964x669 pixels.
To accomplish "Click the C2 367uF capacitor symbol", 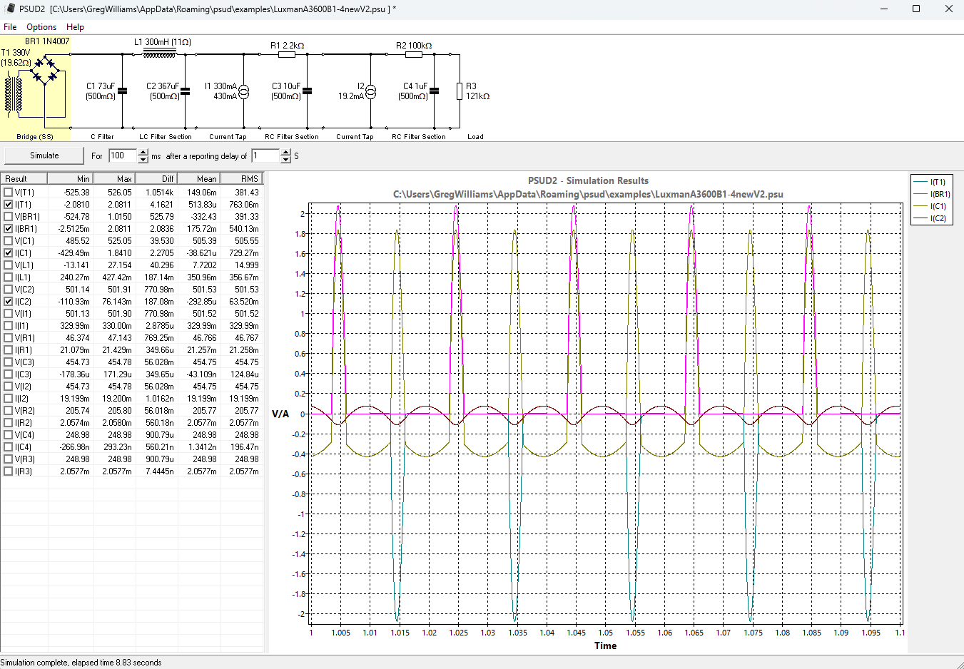I will [x=186, y=91].
